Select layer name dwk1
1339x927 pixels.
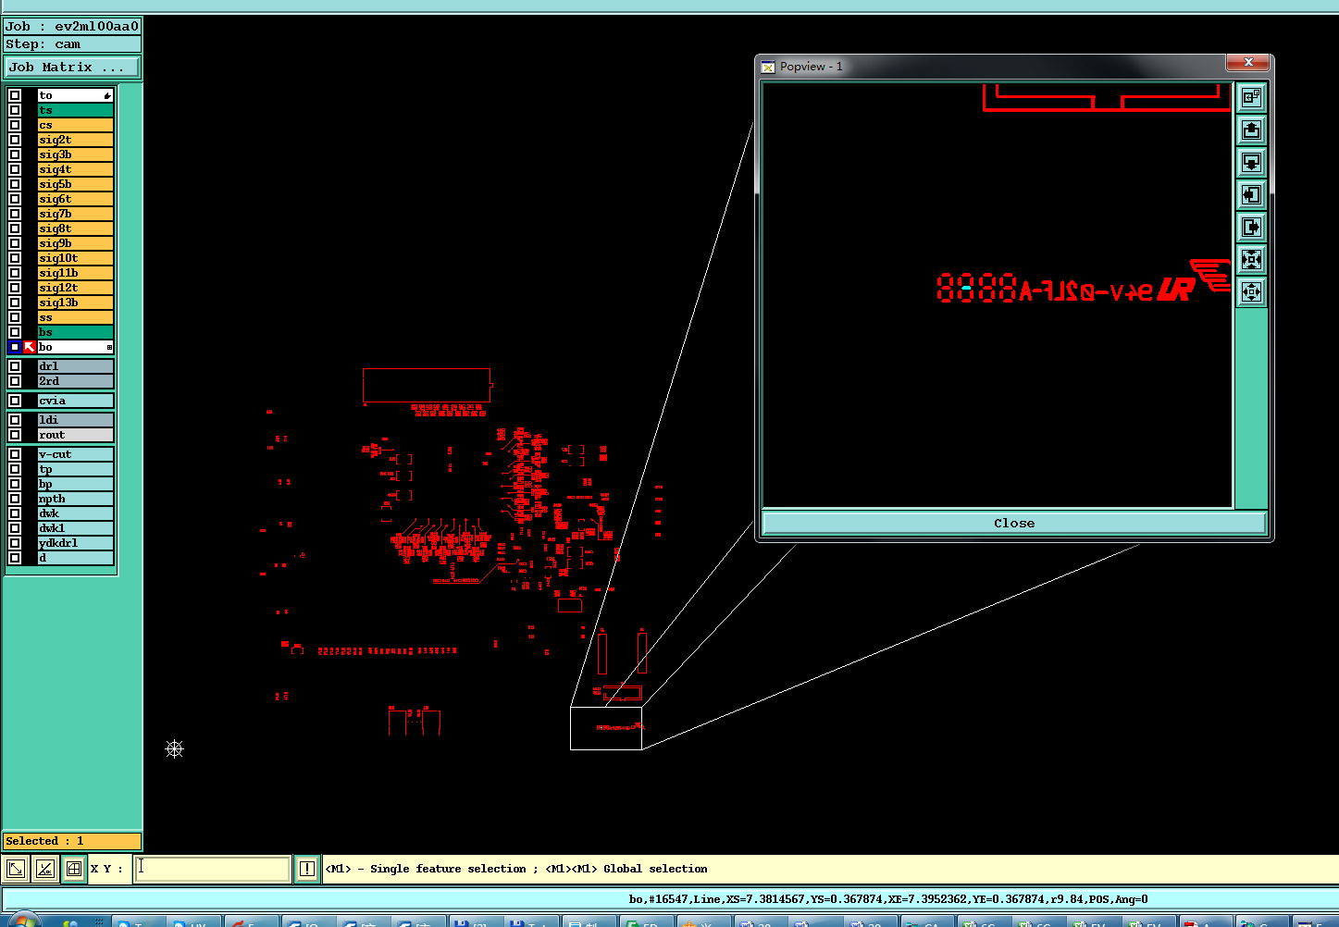coord(75,528)
